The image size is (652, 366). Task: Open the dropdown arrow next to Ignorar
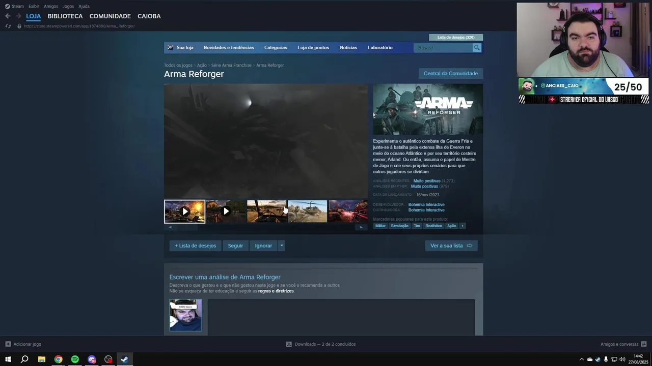point(282,246)
